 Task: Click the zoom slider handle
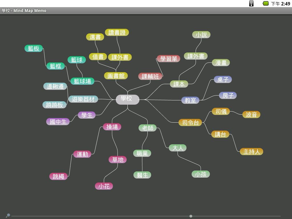191,216
